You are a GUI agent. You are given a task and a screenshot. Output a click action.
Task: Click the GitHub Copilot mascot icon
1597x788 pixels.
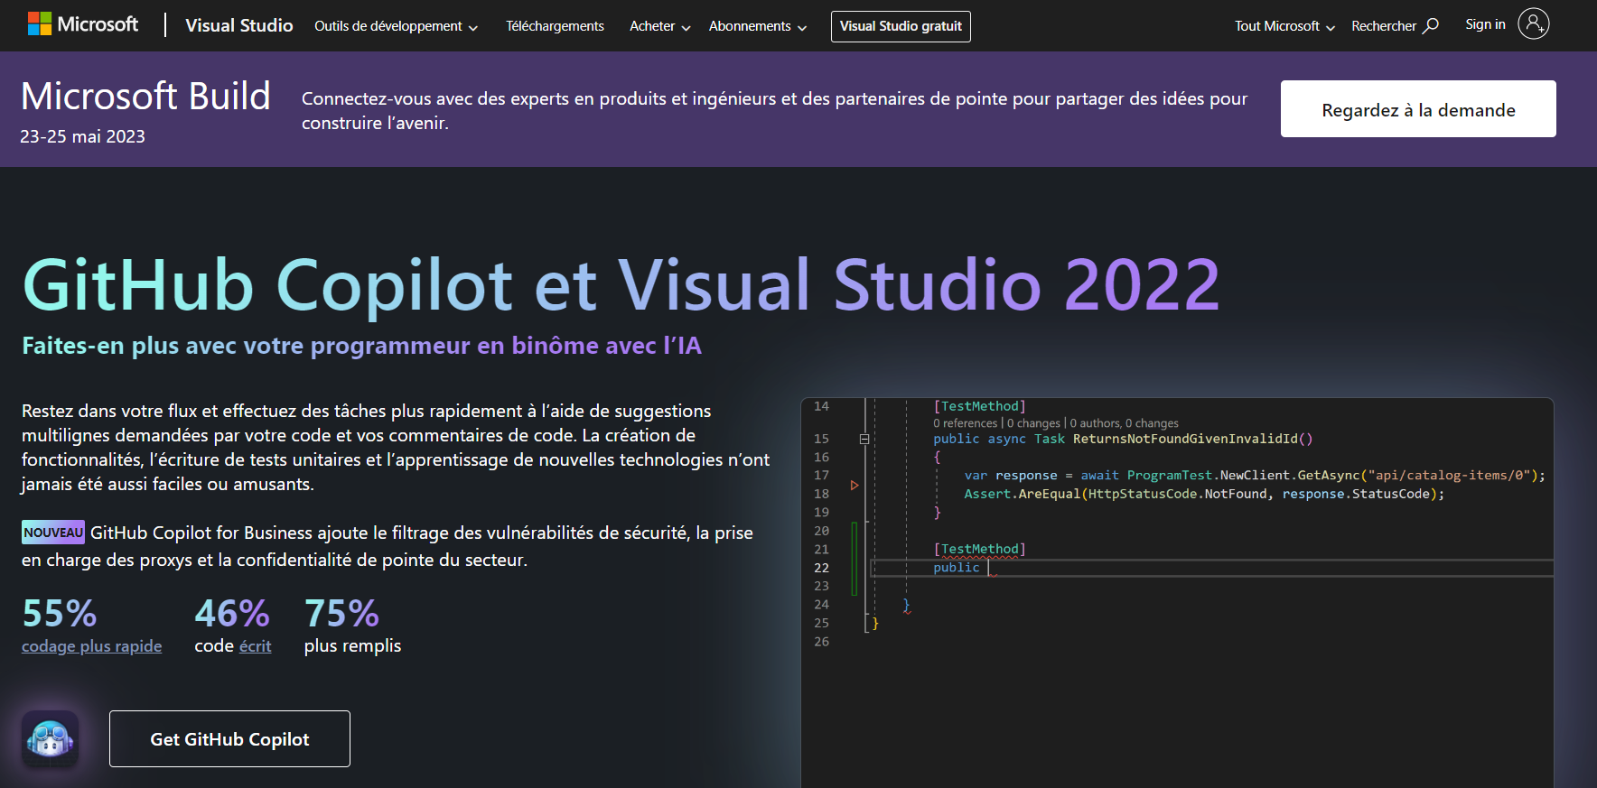point(51,738)
